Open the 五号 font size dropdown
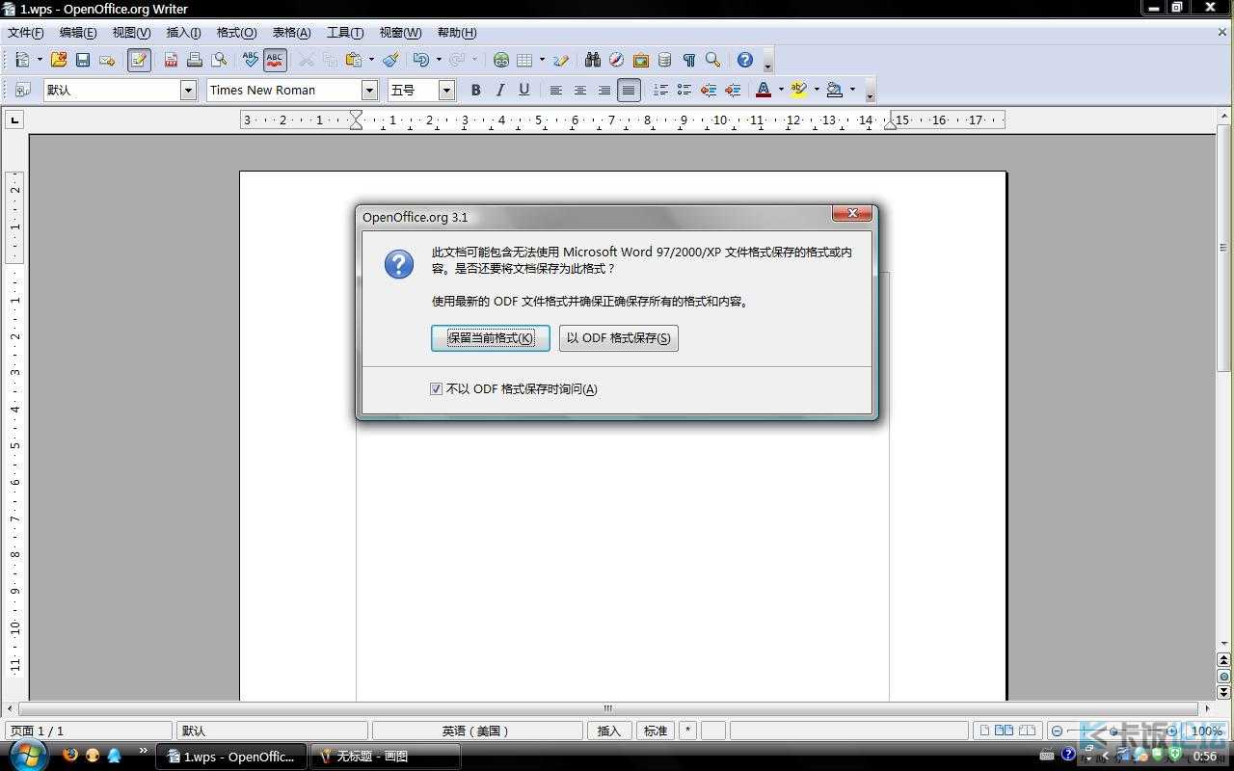This screenshot has height=771, width=1234. 446,90
